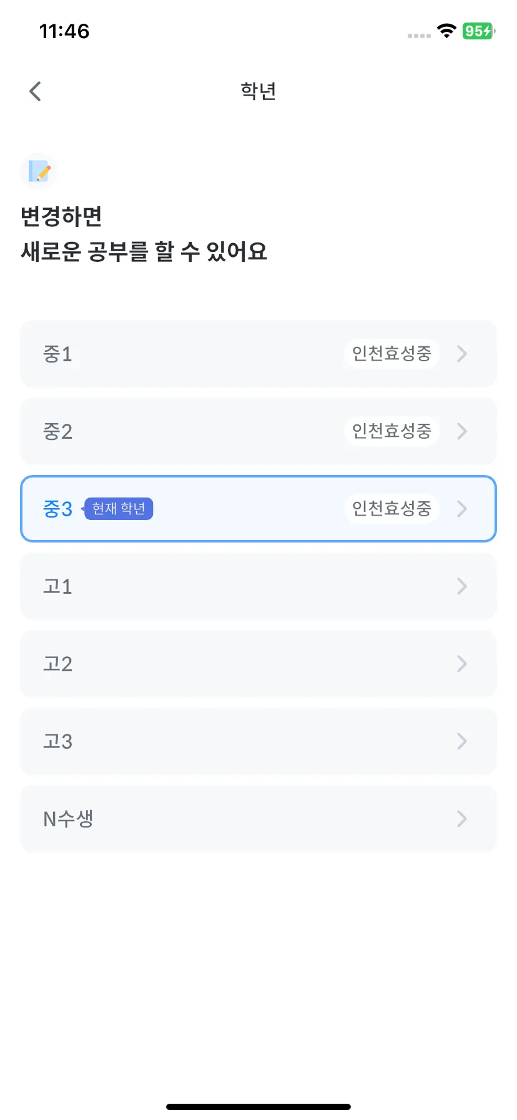Tap the chevron on N수생 row

(x=462, y=819)
